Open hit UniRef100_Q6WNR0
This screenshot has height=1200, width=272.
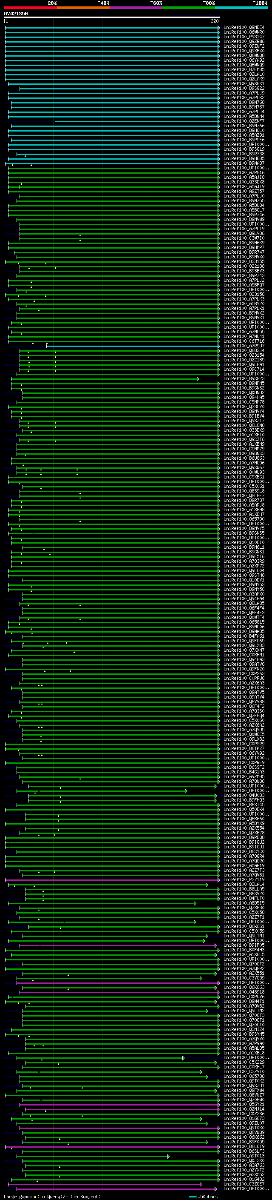point(244,32)
